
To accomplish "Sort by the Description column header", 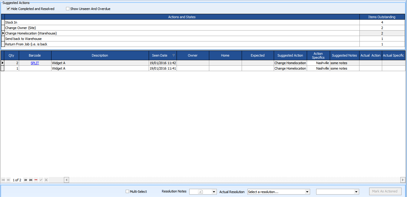I will tap(100, 55).
